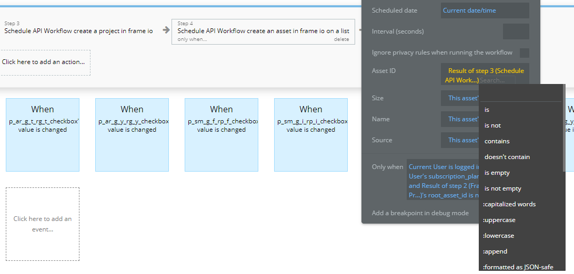Open the p_sm_g_i_rp_i_checkbox event block
This screenshot has height=274, width=574.
pyautogui.click(x=311, y=134)
